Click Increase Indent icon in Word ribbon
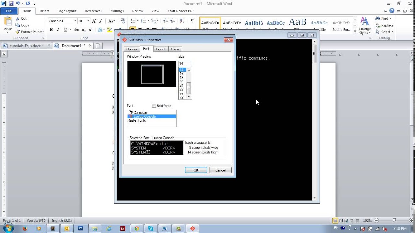The width and height of the screenshot is (415, 233). click(x=173, y=21)
